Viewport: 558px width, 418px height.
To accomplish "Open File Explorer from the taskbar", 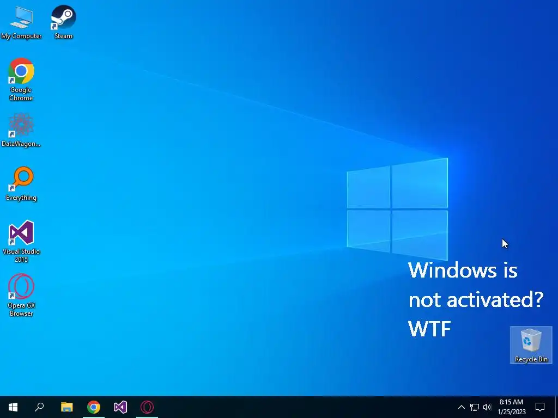I will click(66, 407).
